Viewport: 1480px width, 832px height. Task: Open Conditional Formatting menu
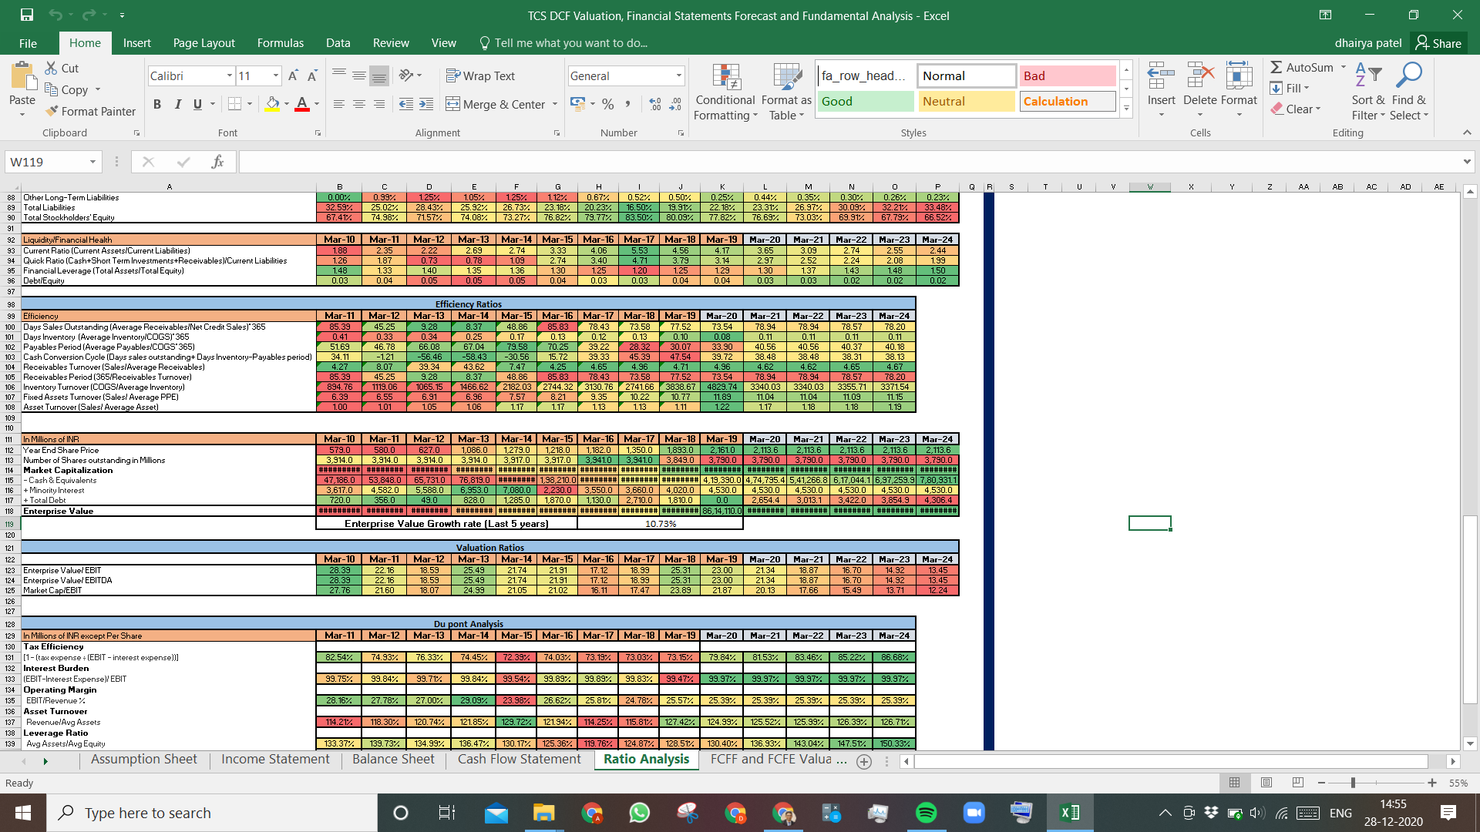[x=725, y=92]
